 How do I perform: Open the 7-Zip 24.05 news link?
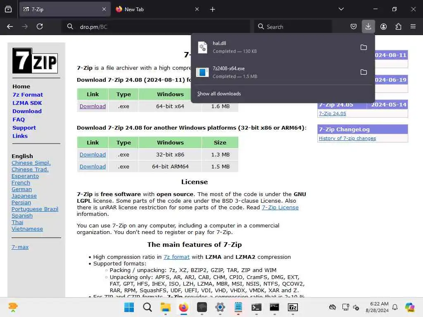click(333, 114)
